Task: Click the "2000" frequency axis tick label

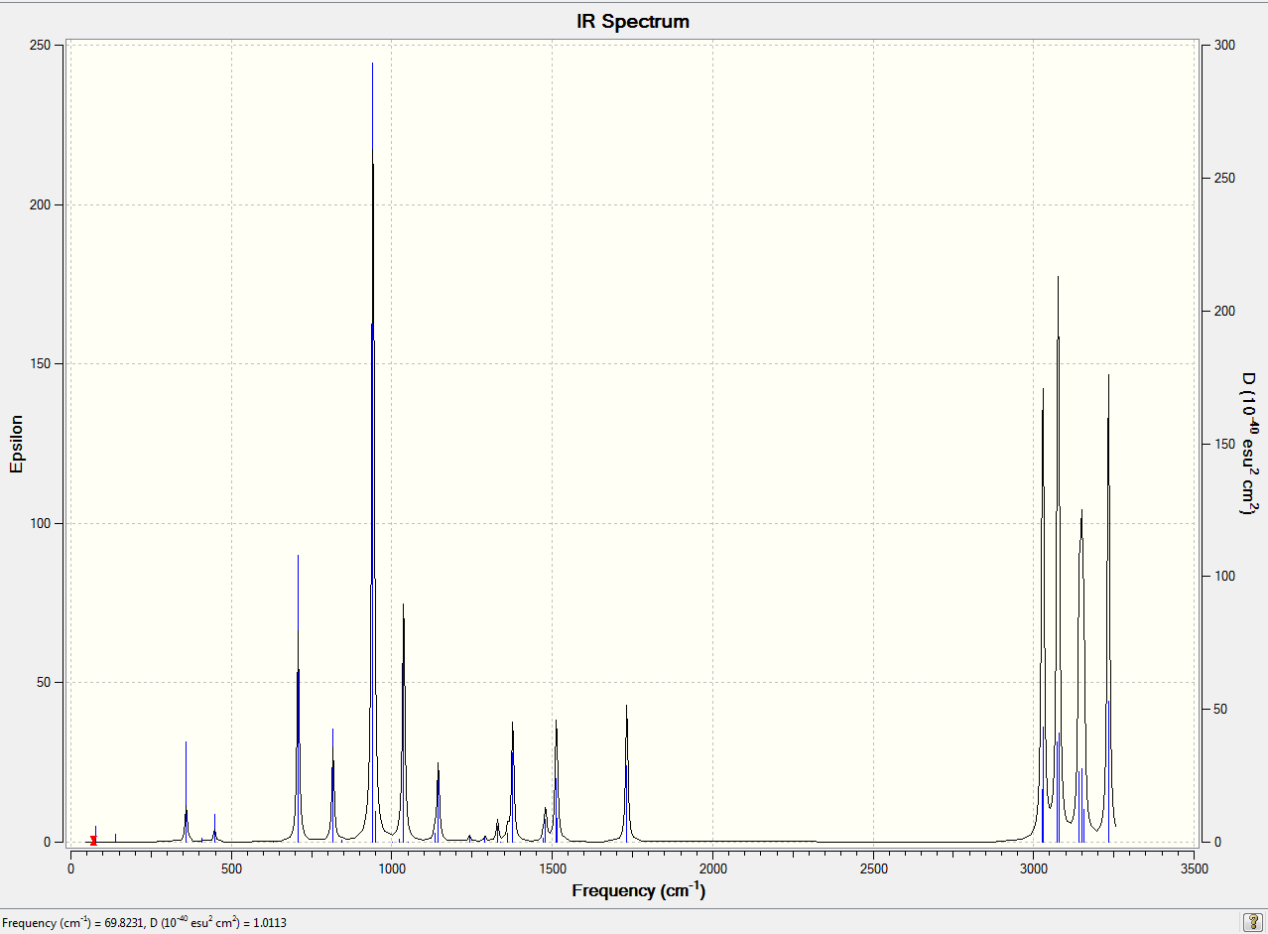Action: [x=713, y=868]
